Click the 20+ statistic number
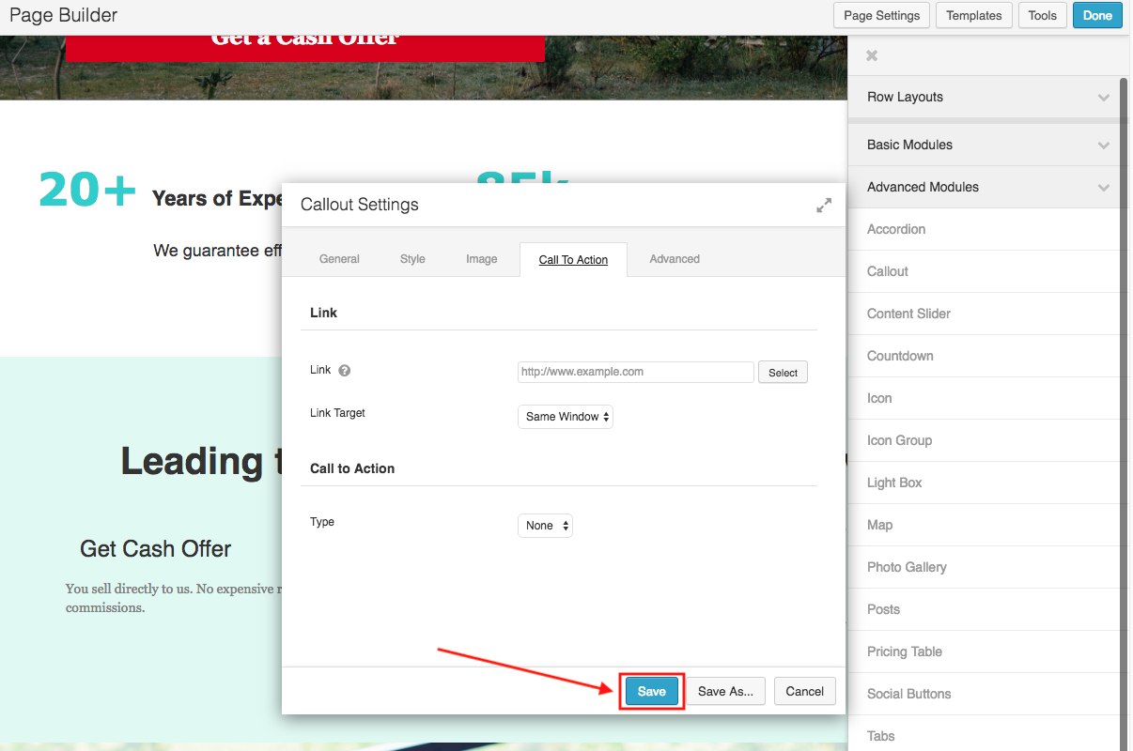The height and width of the screenshot is (751, 1133). point(87,191)
